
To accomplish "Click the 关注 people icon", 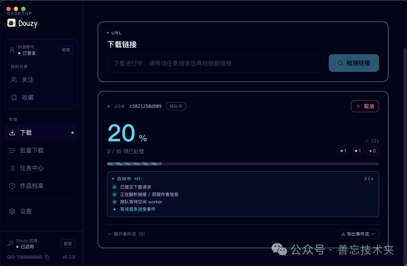I will (14, 80).
